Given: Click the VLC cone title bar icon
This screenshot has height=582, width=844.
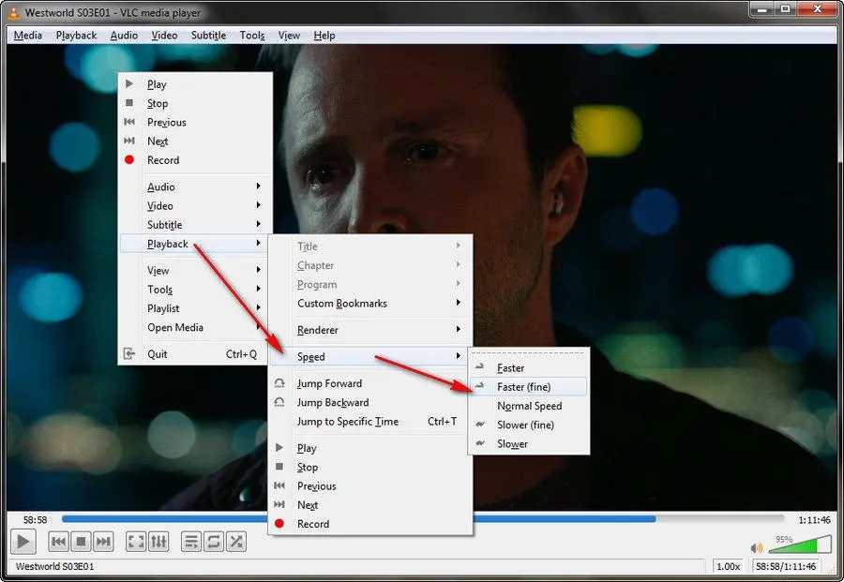Looking at the screenshot, I should (13, 12).
